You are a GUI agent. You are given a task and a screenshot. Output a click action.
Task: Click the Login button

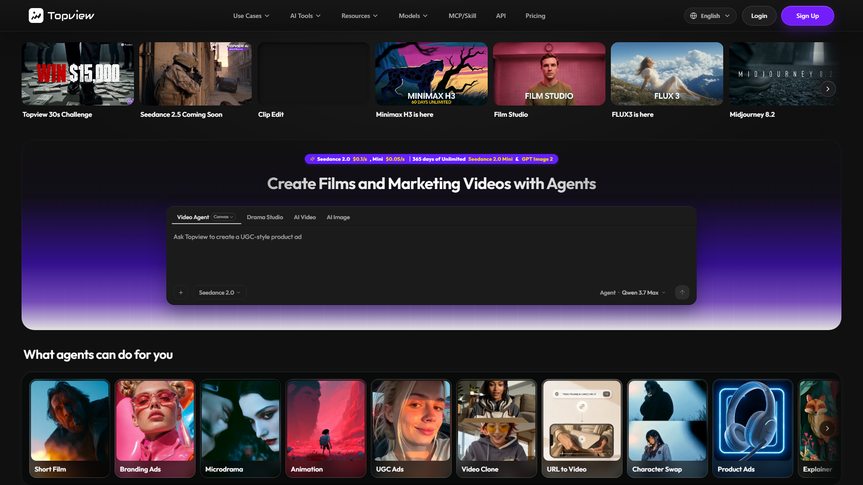click(759, 16)
